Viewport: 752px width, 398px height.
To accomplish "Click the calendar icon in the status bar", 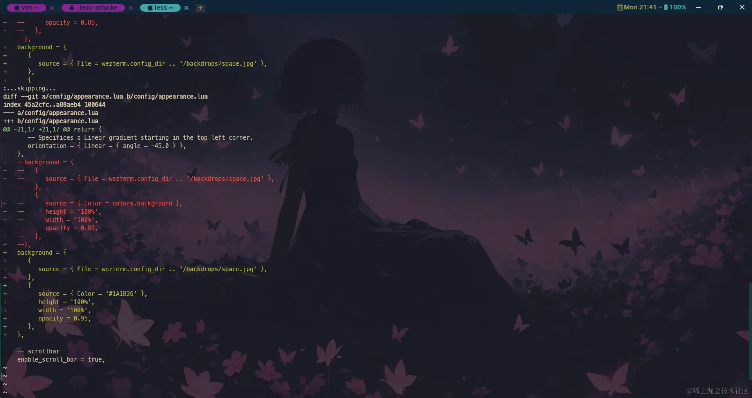I will pyautogui.click(x=620, y=7).
